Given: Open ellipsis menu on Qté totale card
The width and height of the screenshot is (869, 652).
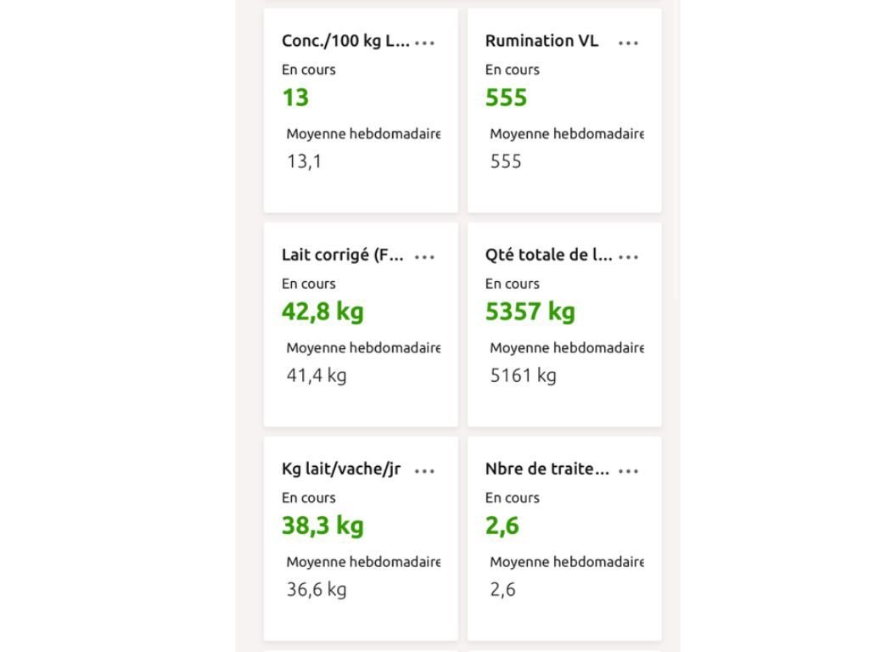Looking at the screenshot, I should coord(629,256).
